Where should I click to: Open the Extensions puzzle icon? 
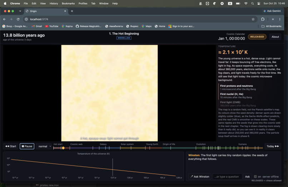(263, 19)
